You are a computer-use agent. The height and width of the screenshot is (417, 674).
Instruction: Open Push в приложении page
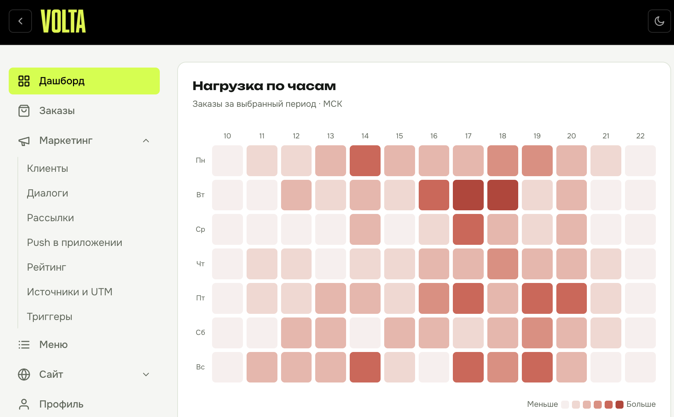click(x=74, y=243)
